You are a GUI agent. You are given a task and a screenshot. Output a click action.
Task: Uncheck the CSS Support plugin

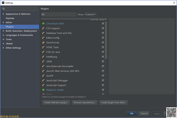103,28
